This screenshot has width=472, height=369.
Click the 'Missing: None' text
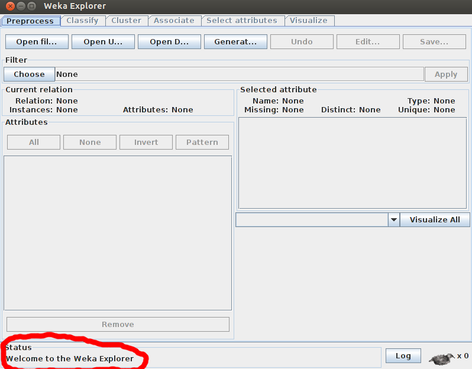pyautogui.click(x=274, y=110)
